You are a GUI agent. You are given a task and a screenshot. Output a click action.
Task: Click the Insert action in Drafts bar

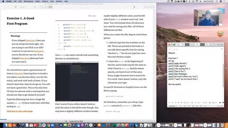click(197, 103)
